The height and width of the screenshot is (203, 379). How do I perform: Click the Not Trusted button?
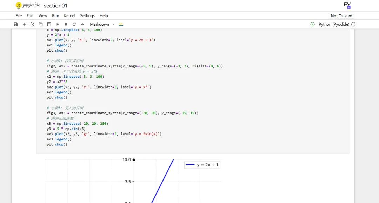pyautogui.click(x=341, y=16)
